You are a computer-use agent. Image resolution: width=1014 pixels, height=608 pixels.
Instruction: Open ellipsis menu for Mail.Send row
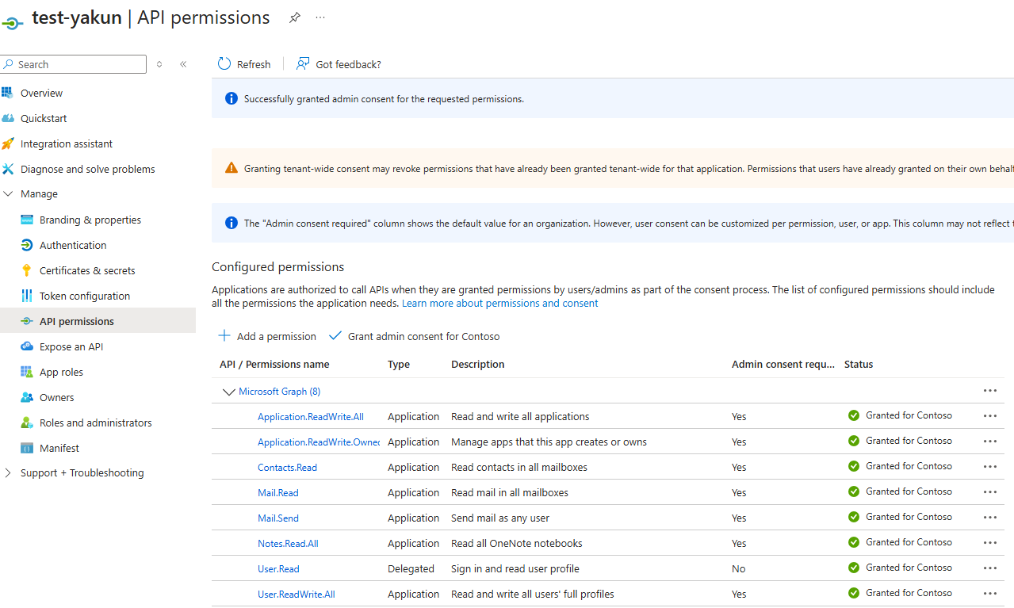point(989,518)
